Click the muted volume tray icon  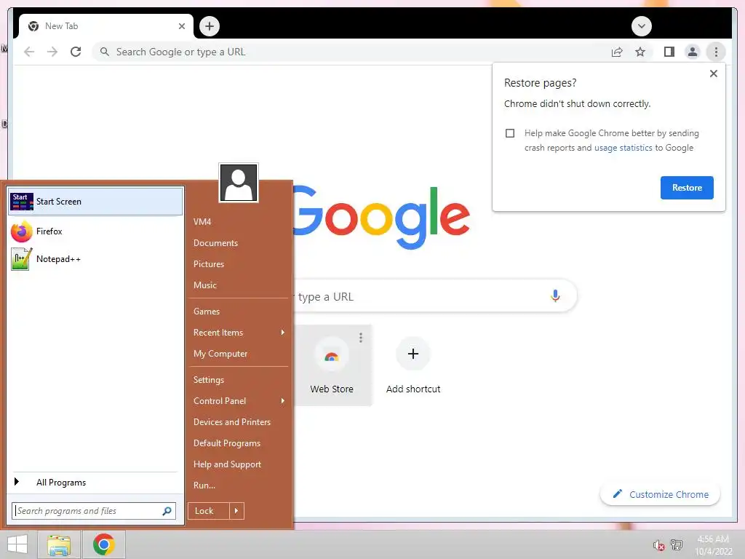pyautogui.click(x=658, y=545)
